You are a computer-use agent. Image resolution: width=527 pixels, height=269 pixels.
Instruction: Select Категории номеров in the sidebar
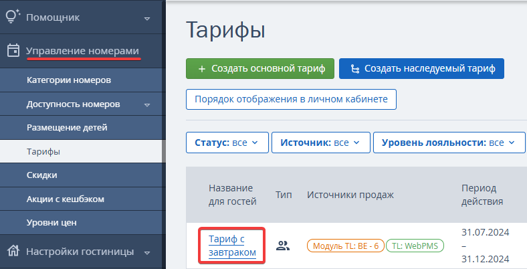[x=81, y=80]
